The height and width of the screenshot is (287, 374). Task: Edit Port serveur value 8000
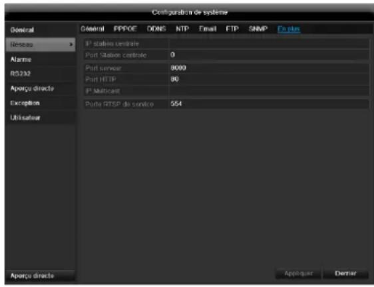269,68
